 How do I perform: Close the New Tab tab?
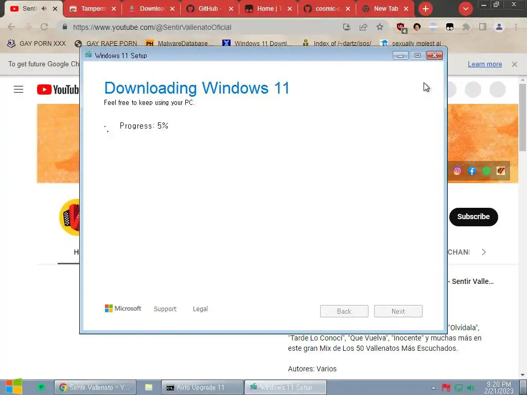click(406, 9)
